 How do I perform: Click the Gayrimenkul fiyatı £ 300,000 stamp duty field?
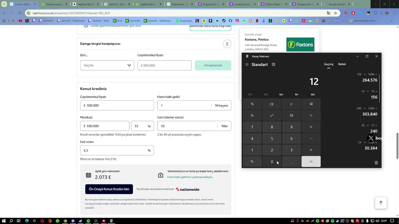point(164,65)
